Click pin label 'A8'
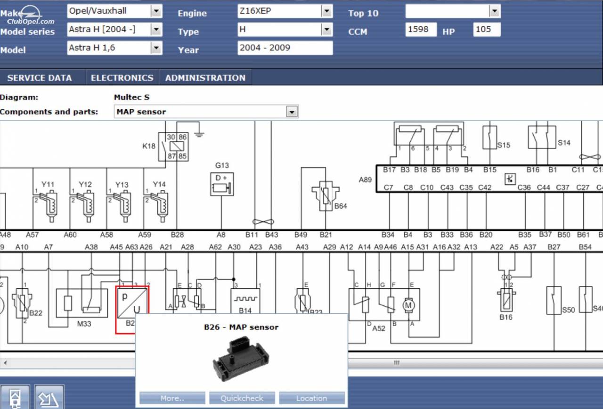This screenshot has height=409, width=603. (x=221, y=234)
